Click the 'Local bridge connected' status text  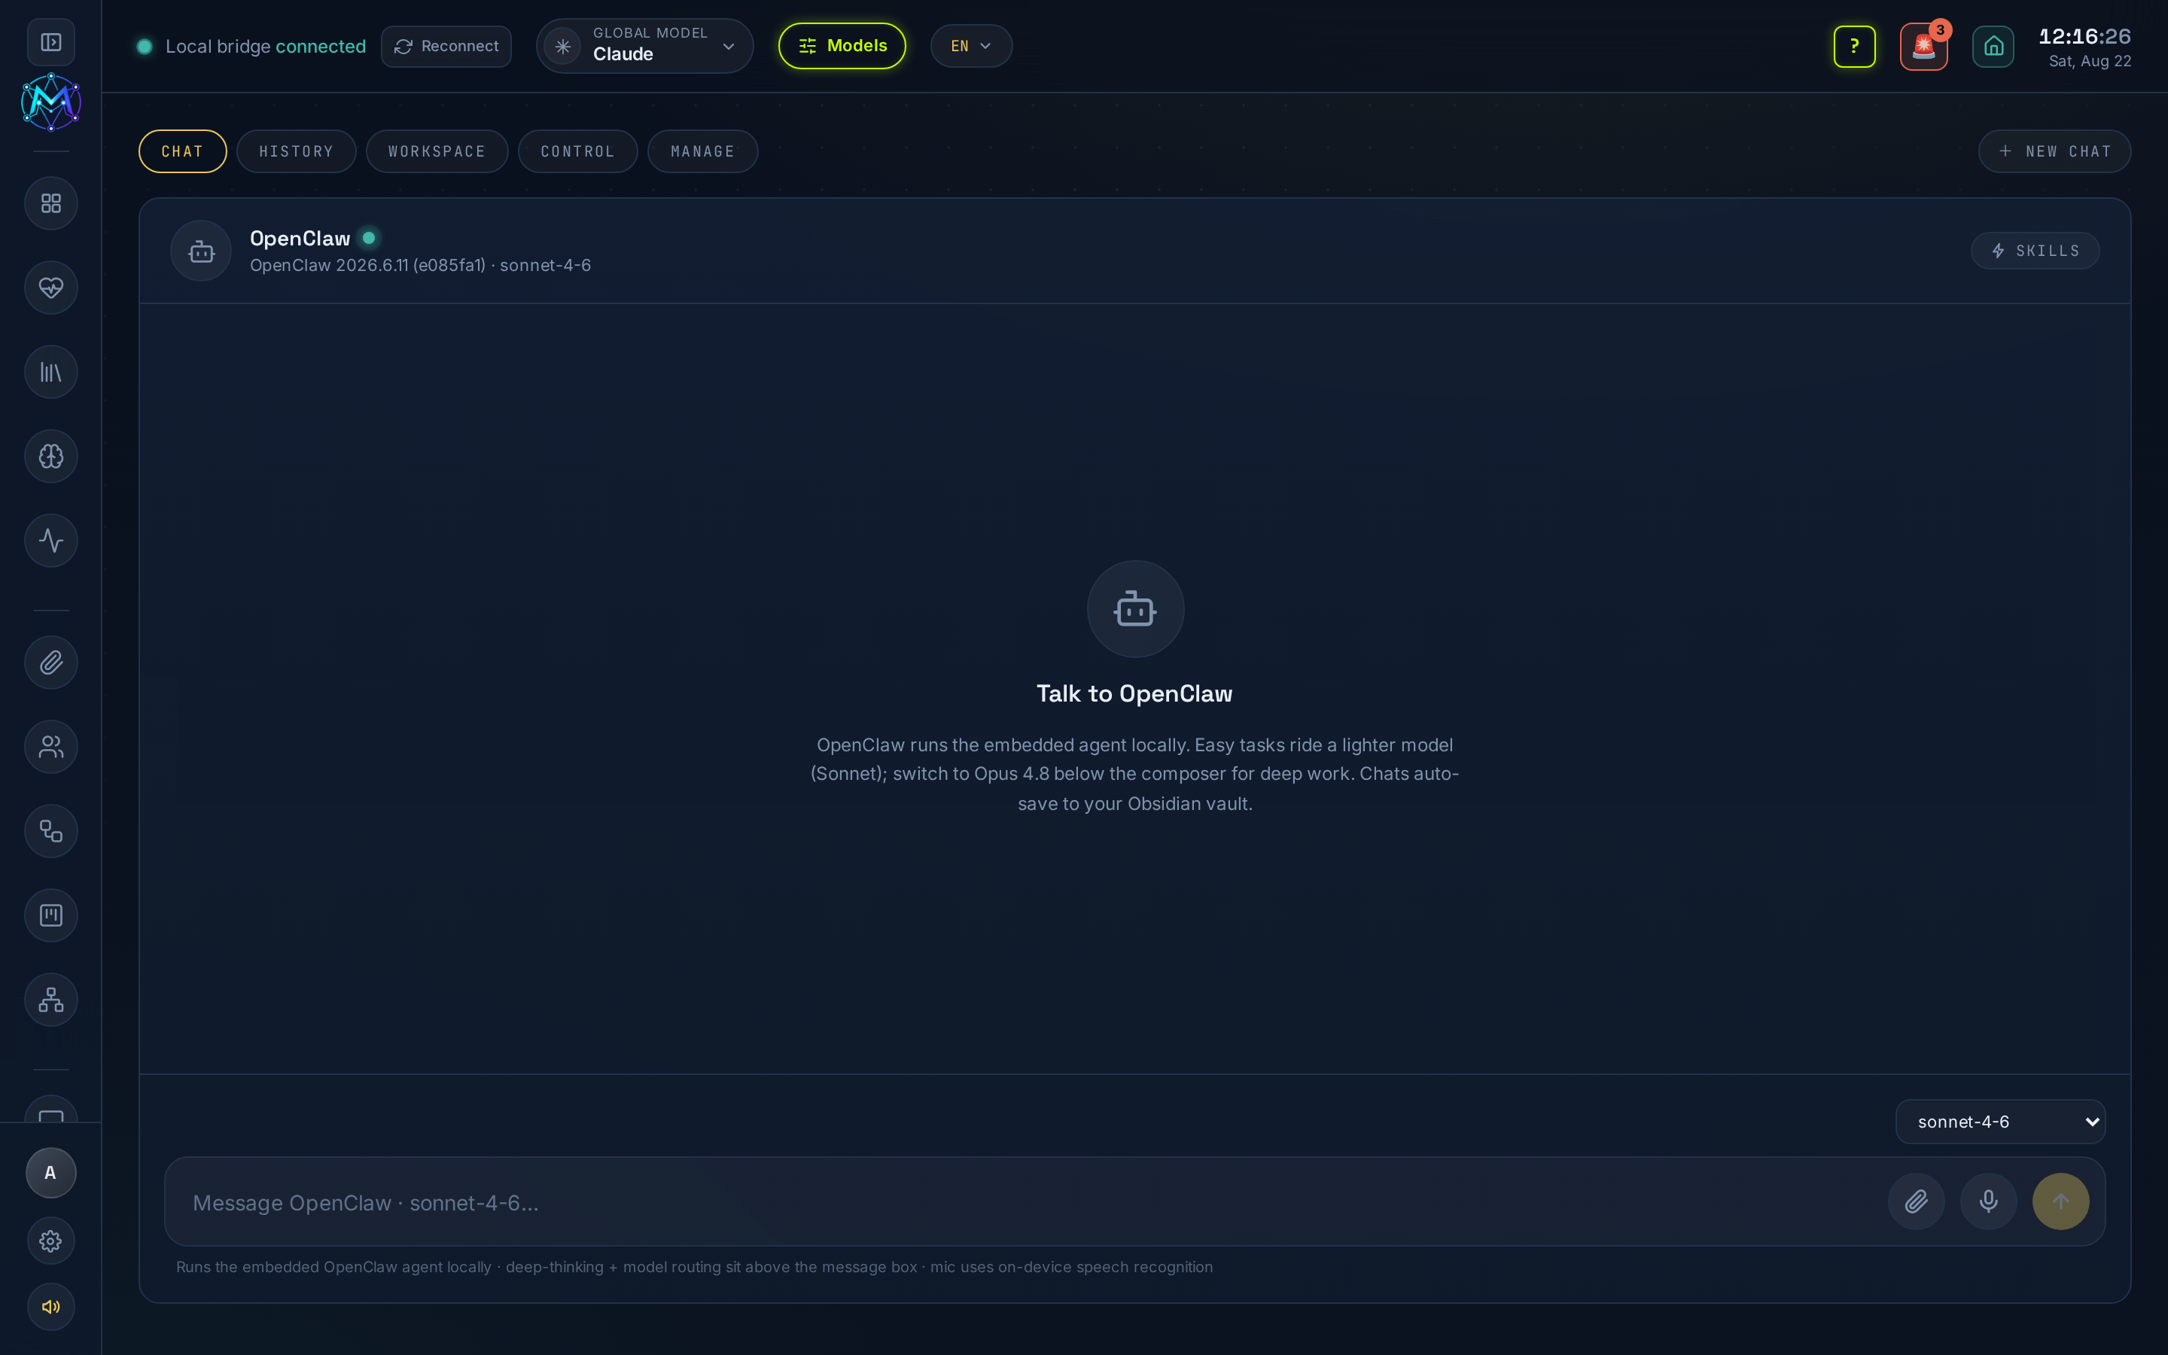point(266,47)
